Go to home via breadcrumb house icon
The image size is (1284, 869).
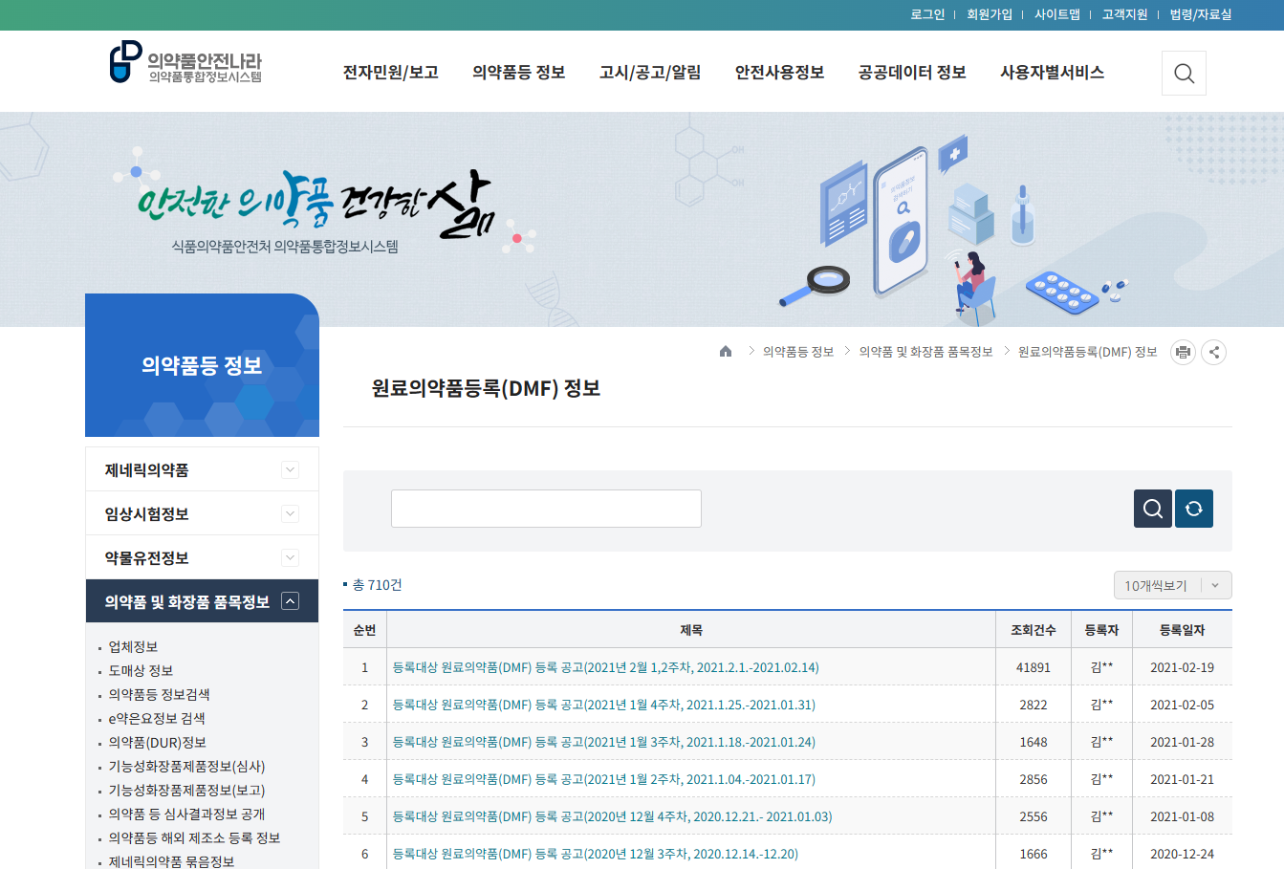[726, 352]
